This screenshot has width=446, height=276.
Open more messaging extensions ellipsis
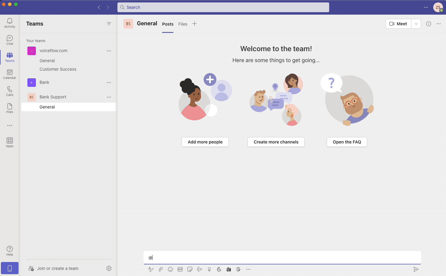pos(248,269)
